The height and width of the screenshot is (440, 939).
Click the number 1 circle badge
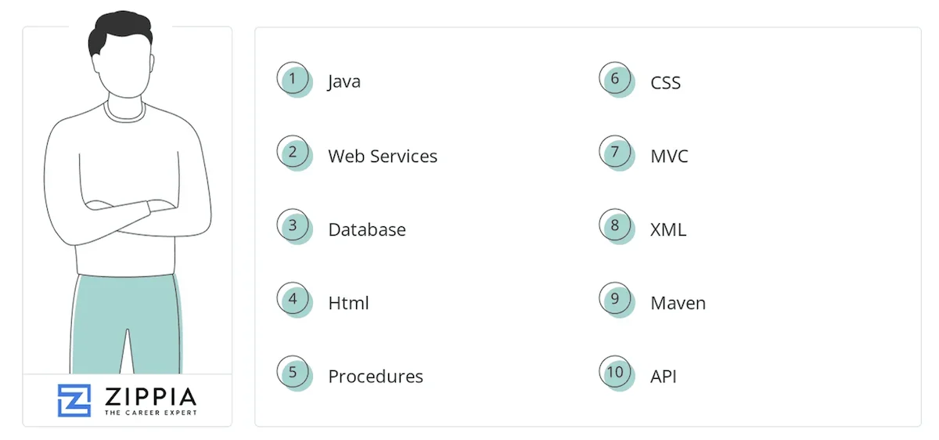tap(293, 79)
